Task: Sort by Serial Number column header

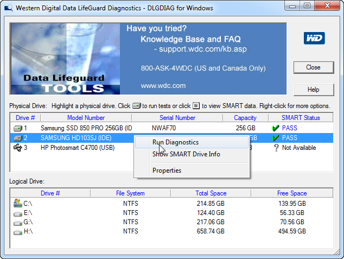Action: click(177, 118)
